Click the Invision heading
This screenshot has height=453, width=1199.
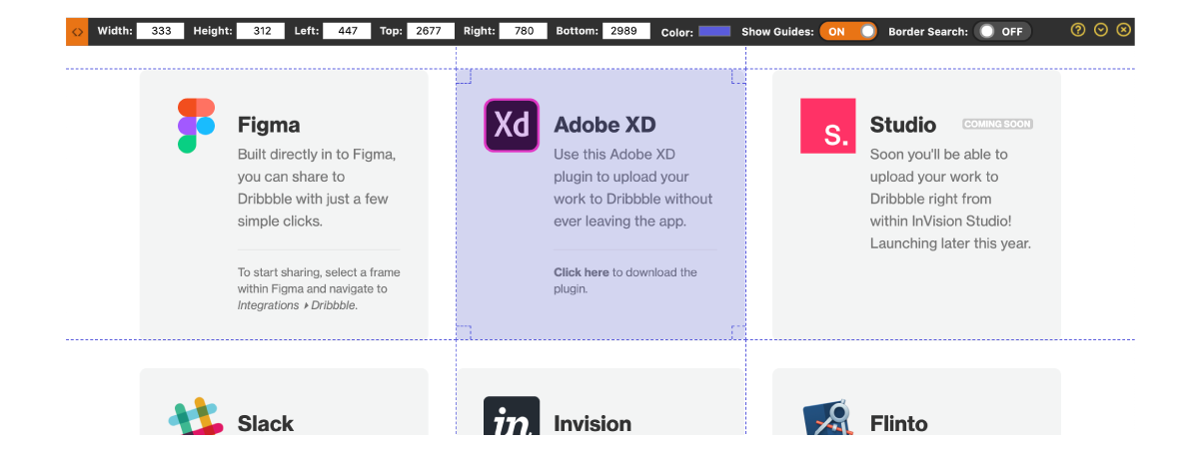(593, 423)
